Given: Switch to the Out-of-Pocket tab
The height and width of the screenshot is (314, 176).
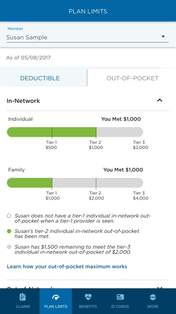Looking at the screenshot, I should pos(132,78).
